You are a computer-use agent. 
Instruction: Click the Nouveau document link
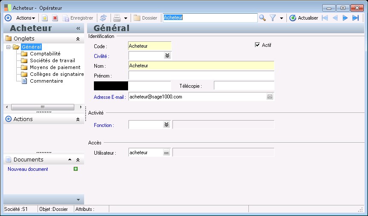[x=28, y=169]
